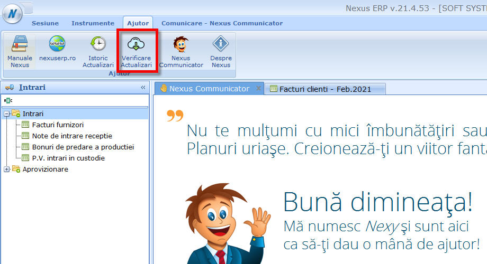This screenshot has width=487, height=264.
Task: Open Istoric Actualizari update history
Action: (98, 51)
